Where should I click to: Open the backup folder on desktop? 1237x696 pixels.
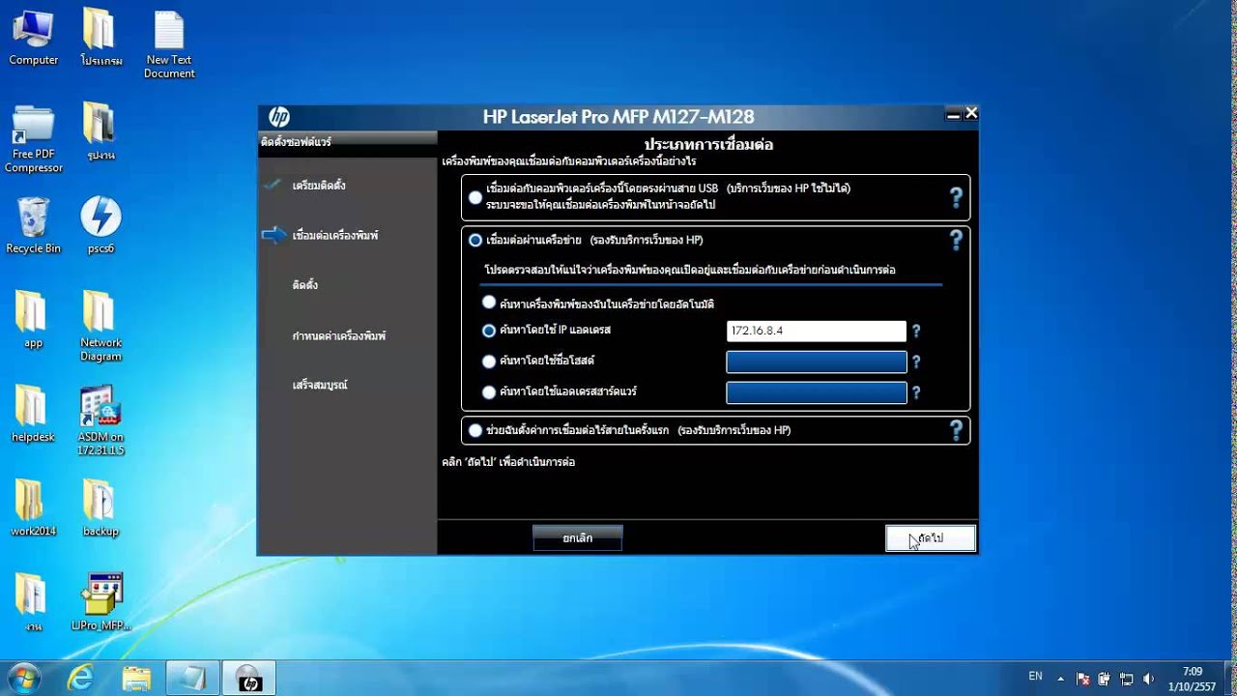coord(101,507)
